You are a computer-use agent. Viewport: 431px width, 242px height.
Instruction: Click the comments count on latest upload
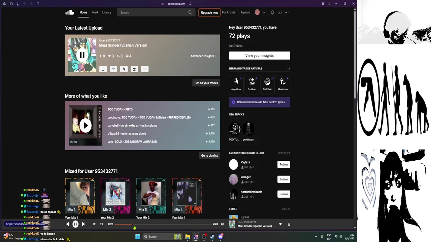click(x=128, y=56)
